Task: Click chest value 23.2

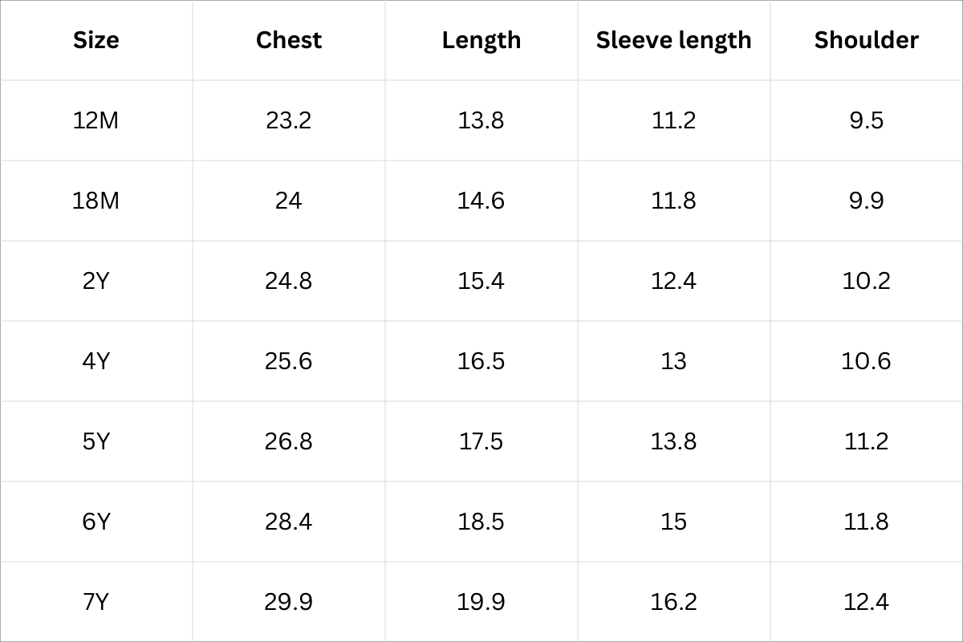Action: 289,120
